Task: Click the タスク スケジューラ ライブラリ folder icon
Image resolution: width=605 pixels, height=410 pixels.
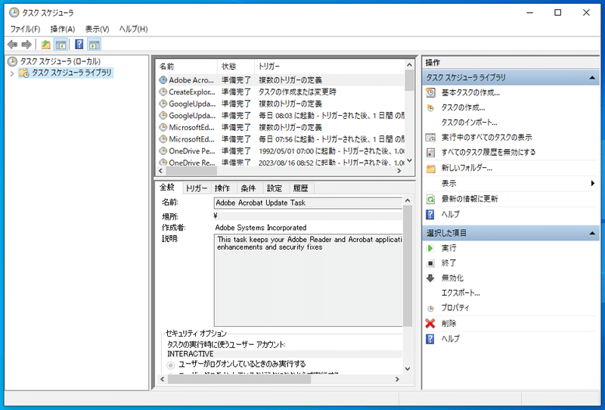Action: (x=24, y=73)
